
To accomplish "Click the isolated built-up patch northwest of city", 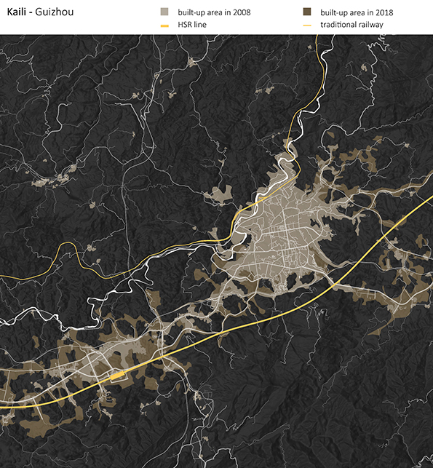I will click(219, 194).
